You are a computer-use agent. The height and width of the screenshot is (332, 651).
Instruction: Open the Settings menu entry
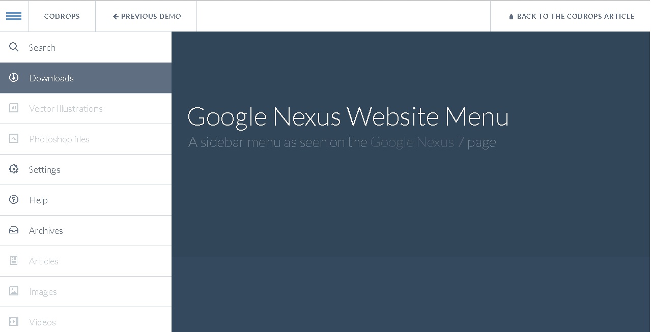(86, 169)
